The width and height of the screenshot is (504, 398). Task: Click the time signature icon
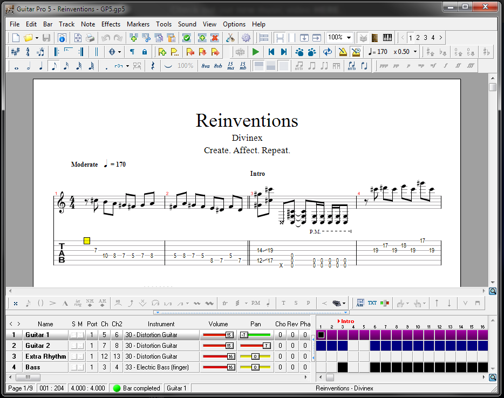click(x=28, y=52)
